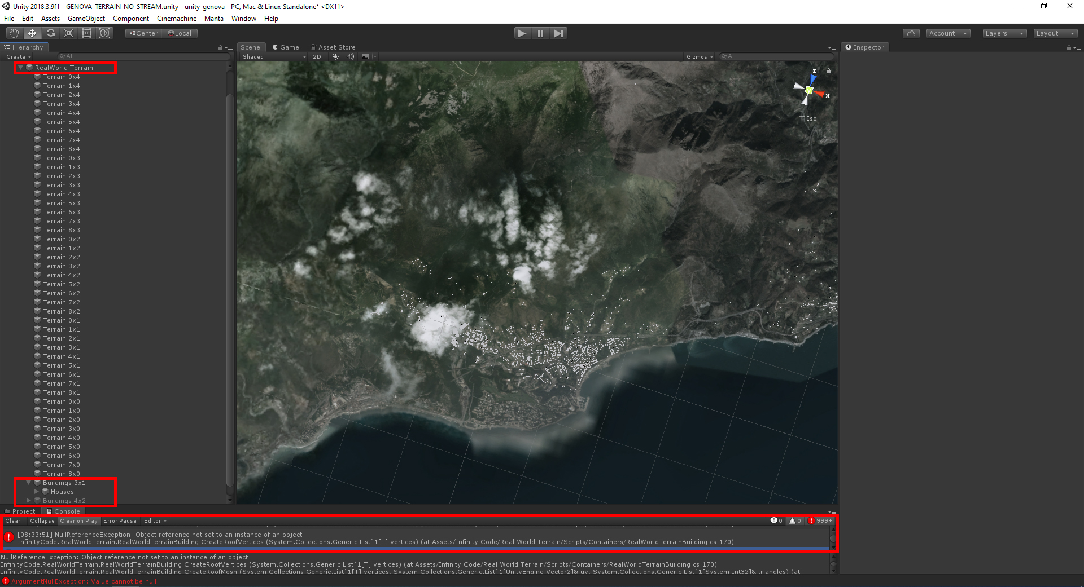The image size is (1084, 587).
Task: Collapse the Buildings 3x1 node
Action: (x=29, y=483)
